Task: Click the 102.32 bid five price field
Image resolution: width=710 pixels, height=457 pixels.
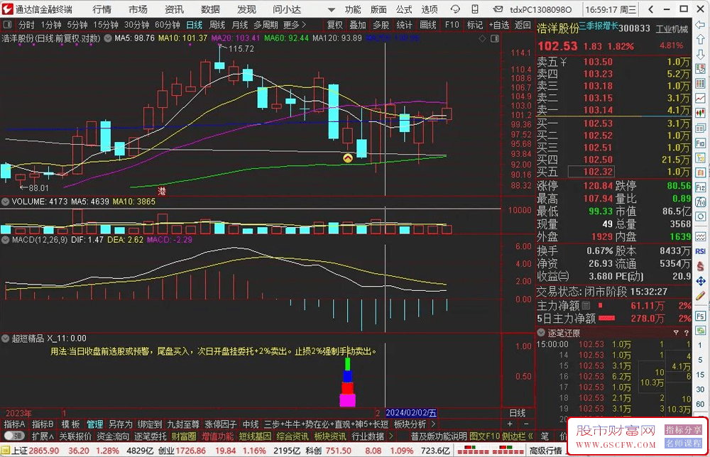Action: tap(591, 172)
